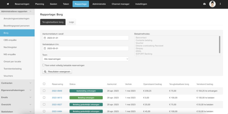Select the Borg sidebar item
The image size is (228, 114).
(x=17, y=33)
